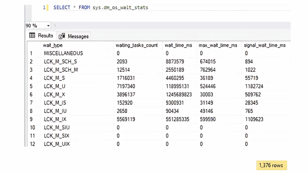Open the 90% zoom level dropdown
The image size is (308, 173).
tap(48, 26)
